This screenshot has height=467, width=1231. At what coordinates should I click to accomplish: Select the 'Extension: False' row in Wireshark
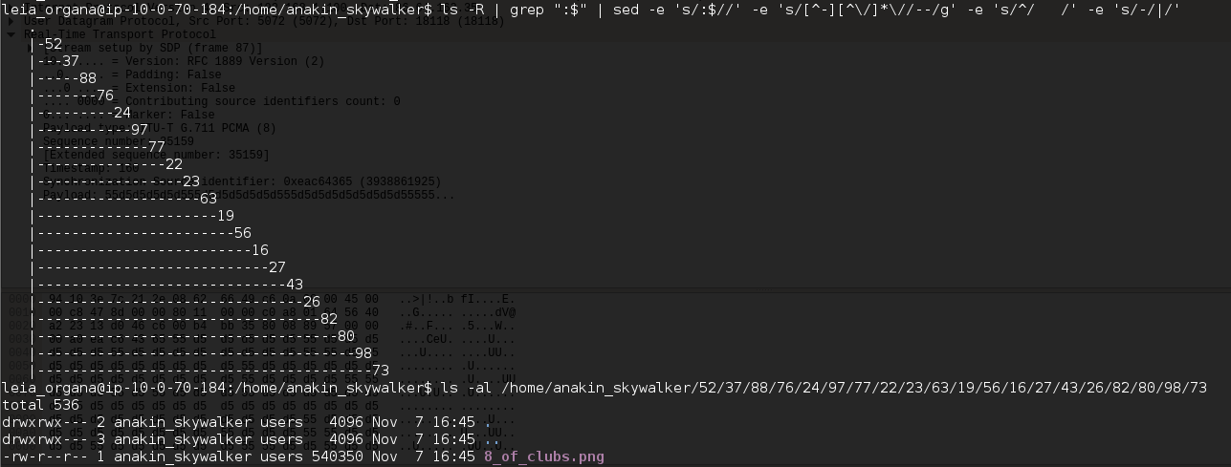pyautogui.click(x=139, y=88)
